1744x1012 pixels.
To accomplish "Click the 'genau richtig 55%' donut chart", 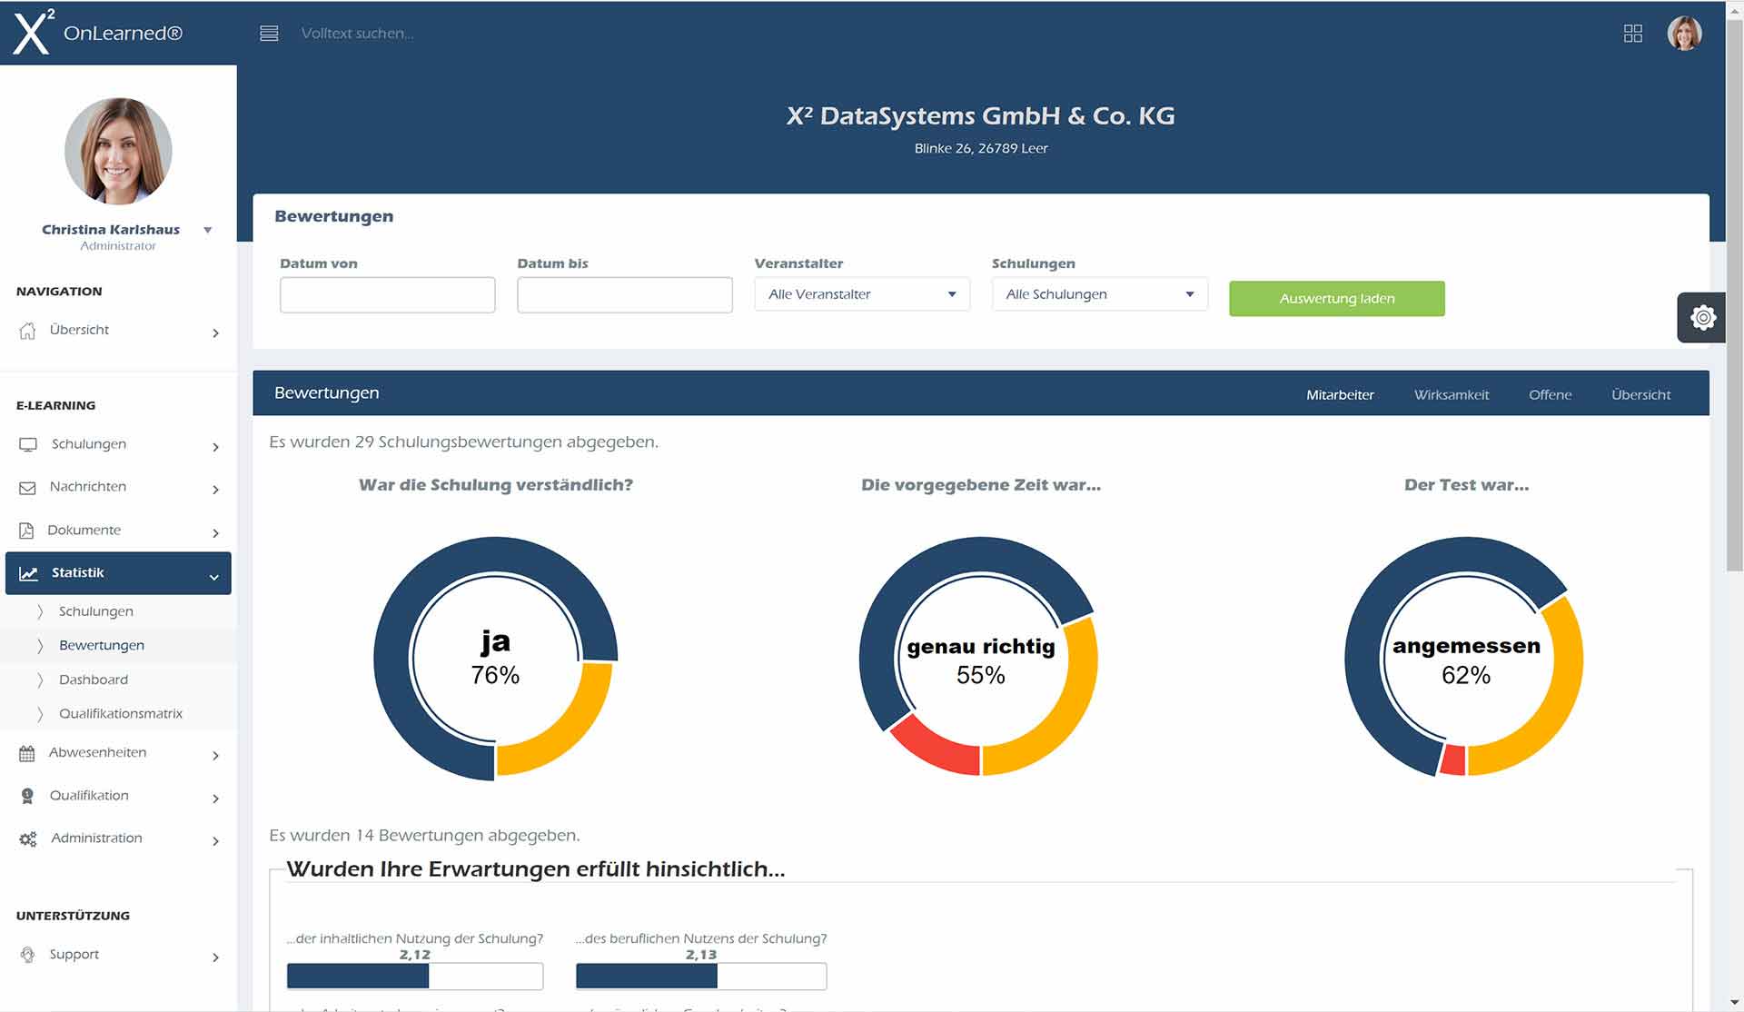I will [980, 657].
